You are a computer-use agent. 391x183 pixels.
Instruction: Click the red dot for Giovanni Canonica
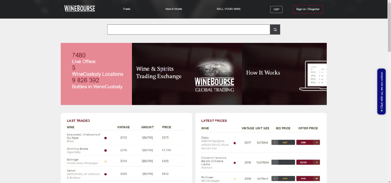tap(235, 163)
